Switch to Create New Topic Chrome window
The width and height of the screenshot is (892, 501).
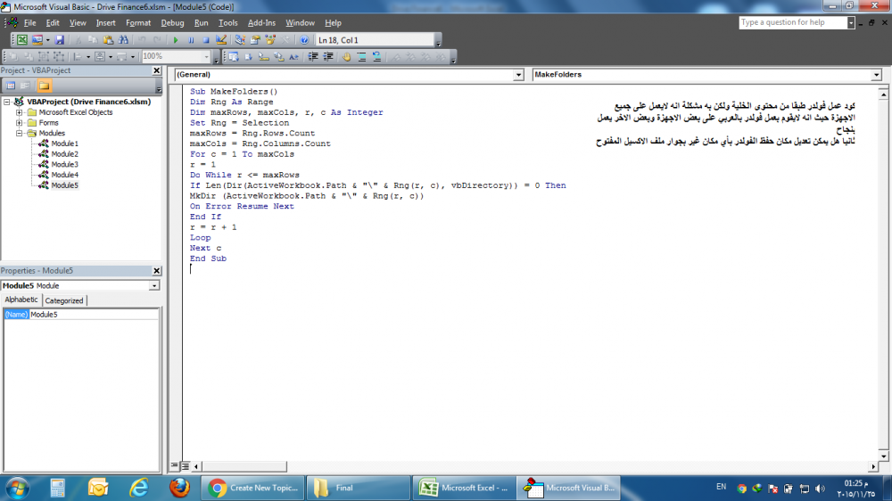point(252,488)
